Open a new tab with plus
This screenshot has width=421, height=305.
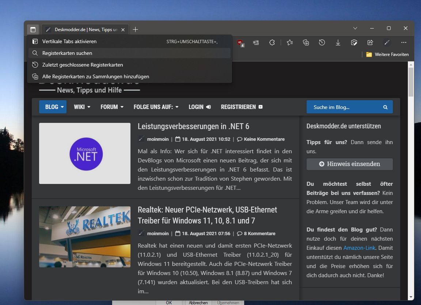(x=135, y=30)
